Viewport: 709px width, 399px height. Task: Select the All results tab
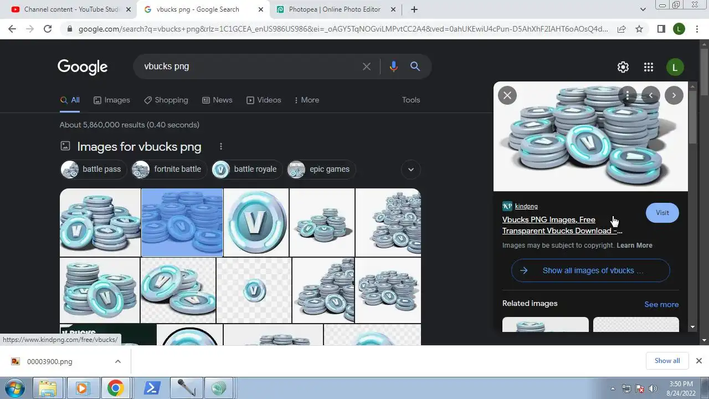coord(70,100)
